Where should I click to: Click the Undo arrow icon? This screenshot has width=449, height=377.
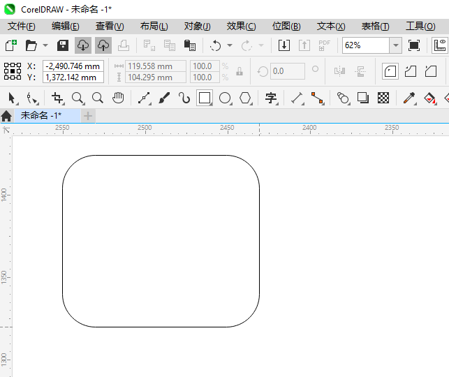(x=215, y=45)
